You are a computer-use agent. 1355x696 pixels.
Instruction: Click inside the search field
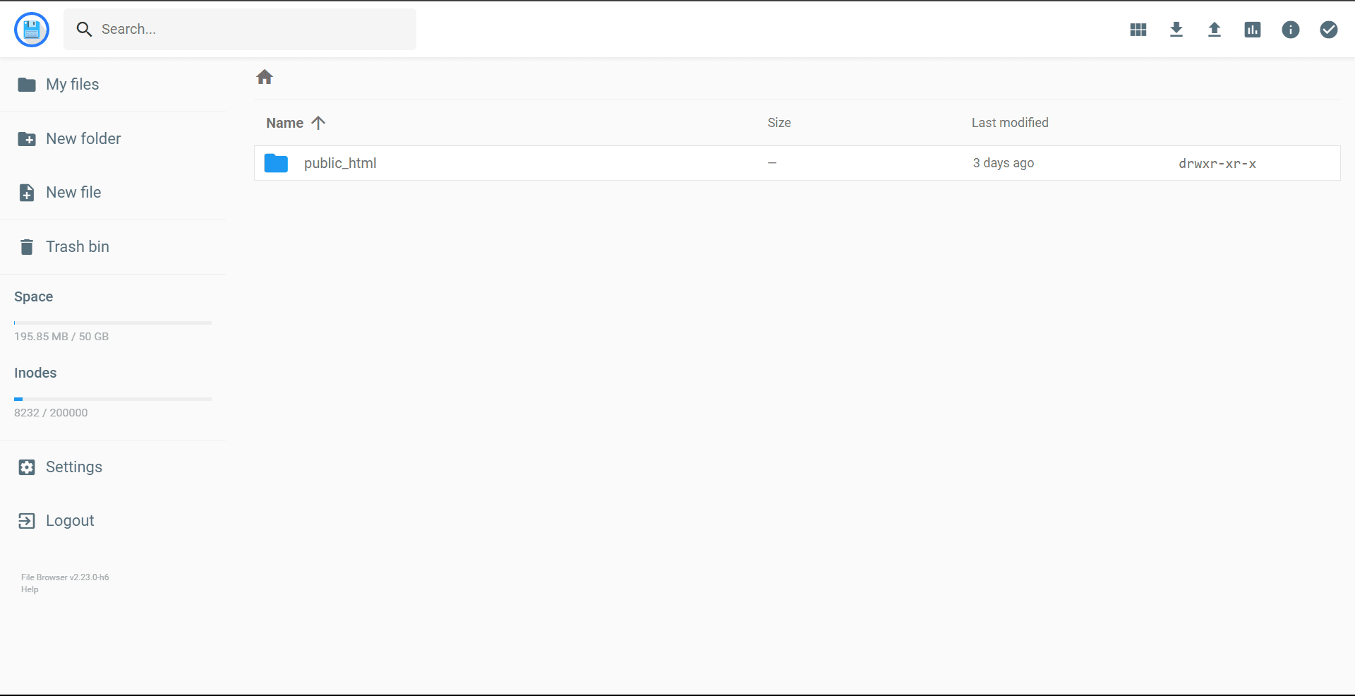point(240,29)
